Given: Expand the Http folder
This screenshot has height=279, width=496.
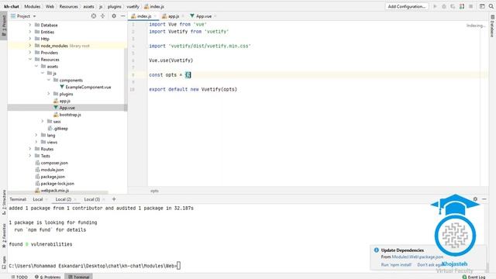Looking at the screenshot, I should 30,39.
